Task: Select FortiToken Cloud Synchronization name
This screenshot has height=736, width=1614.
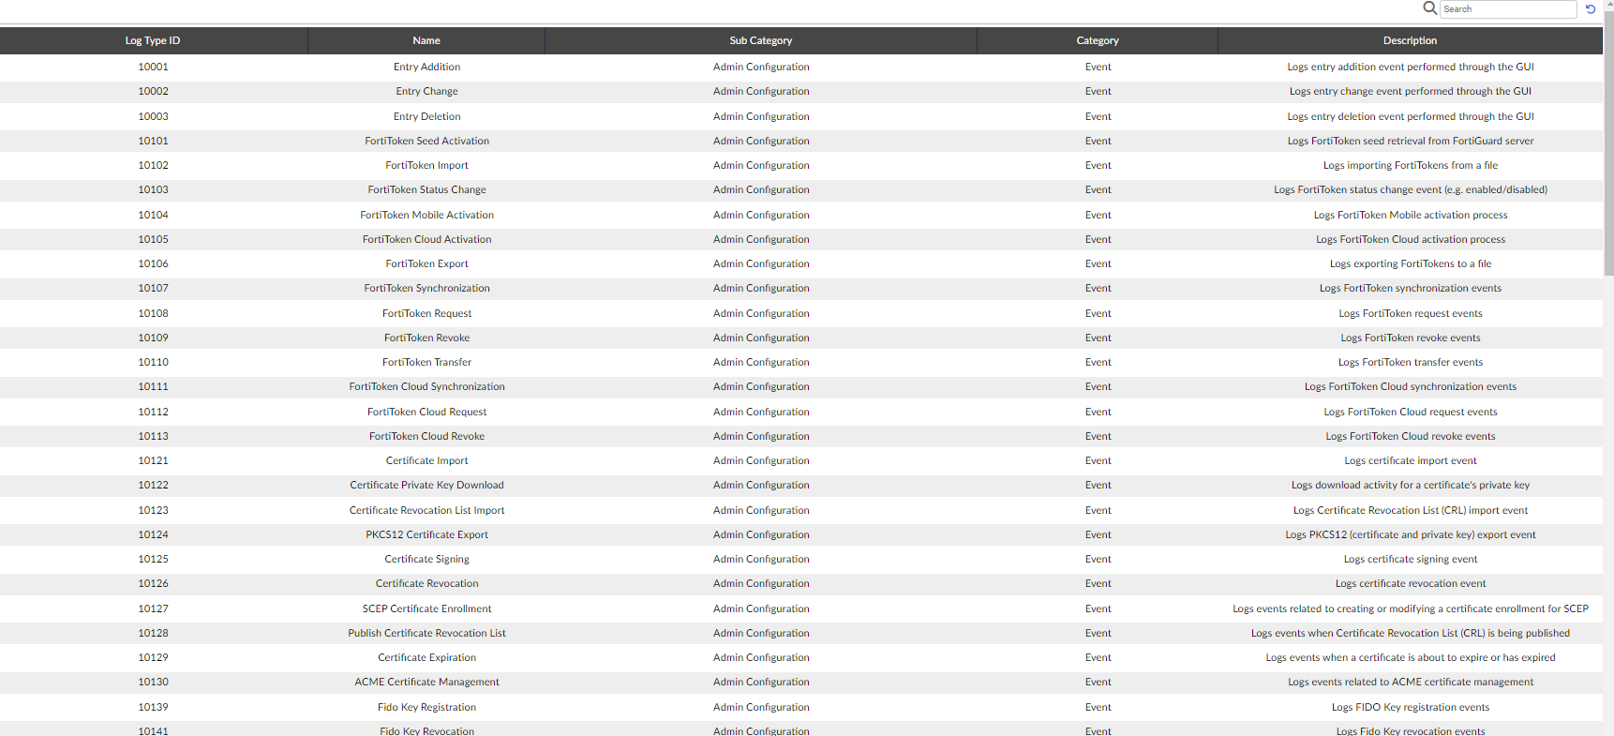Action: tap(426, 386)
